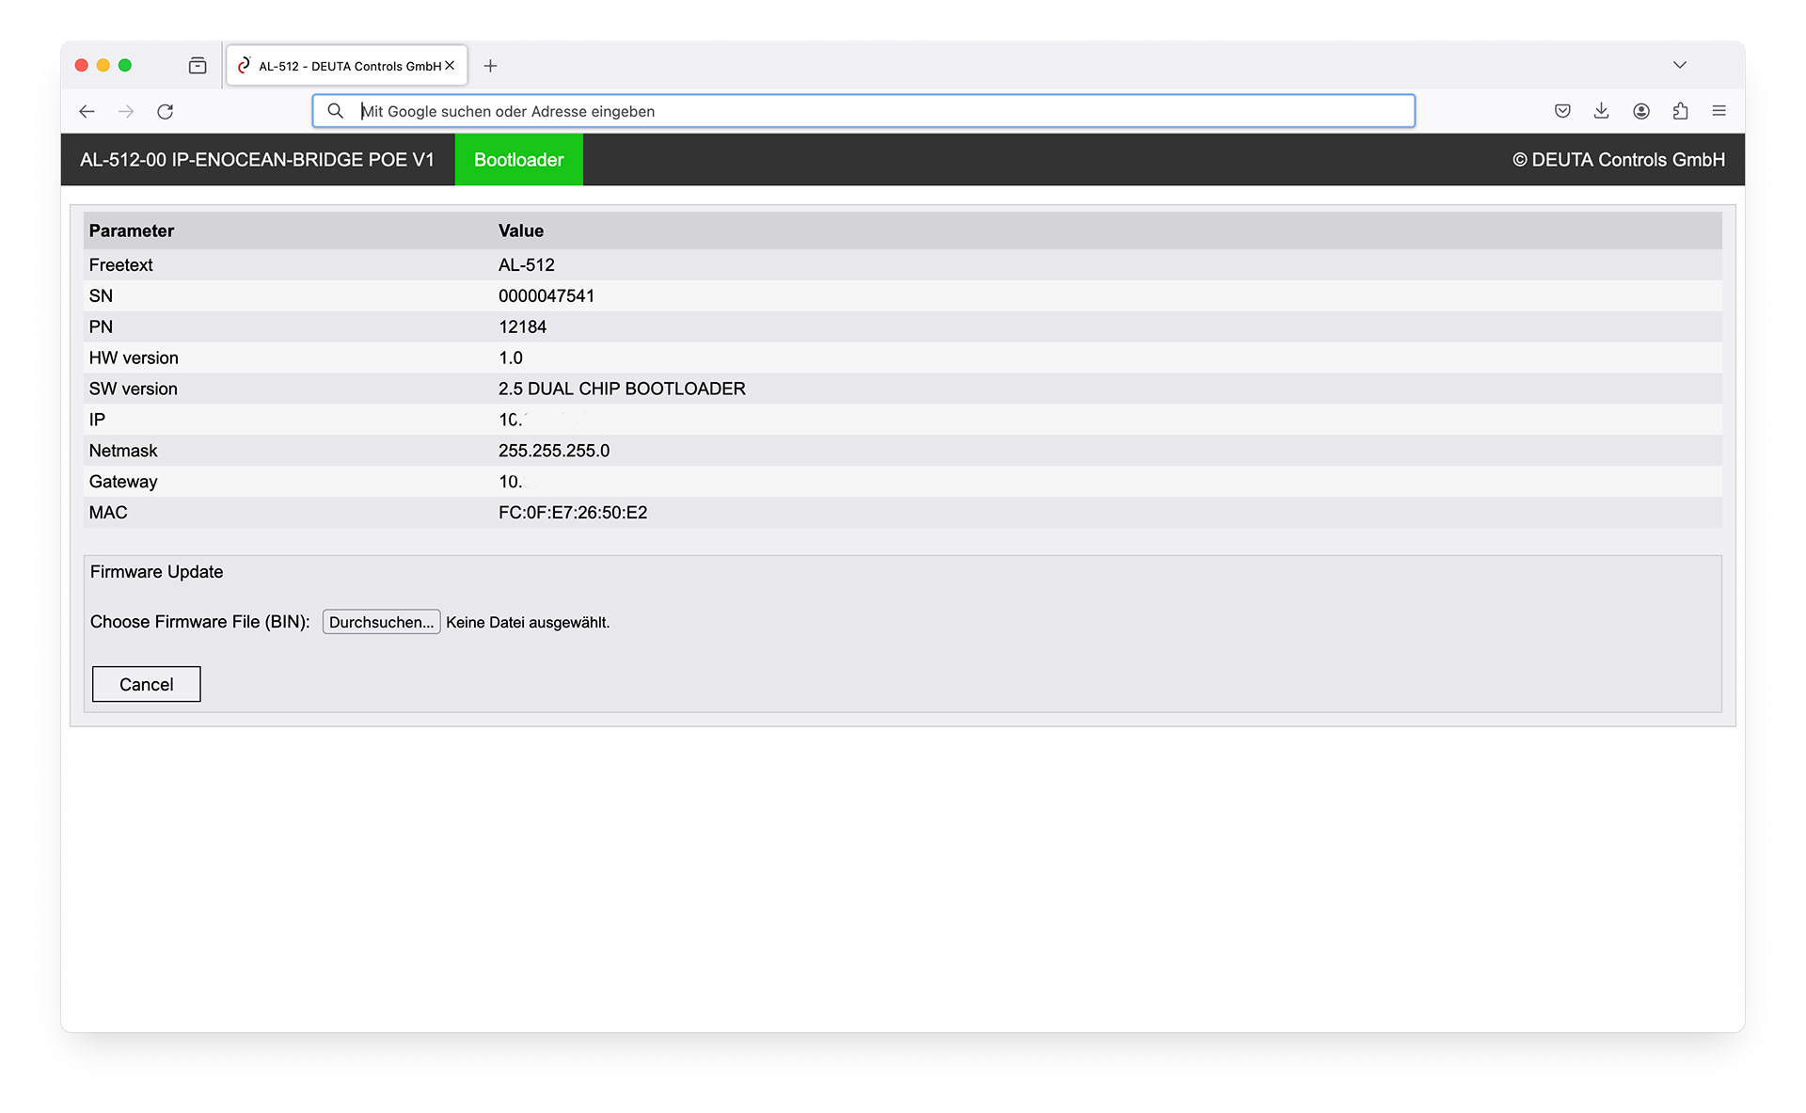1806x1113 pixels.
Task: Open the downloads panel icon
Action: pos(1602,111)
